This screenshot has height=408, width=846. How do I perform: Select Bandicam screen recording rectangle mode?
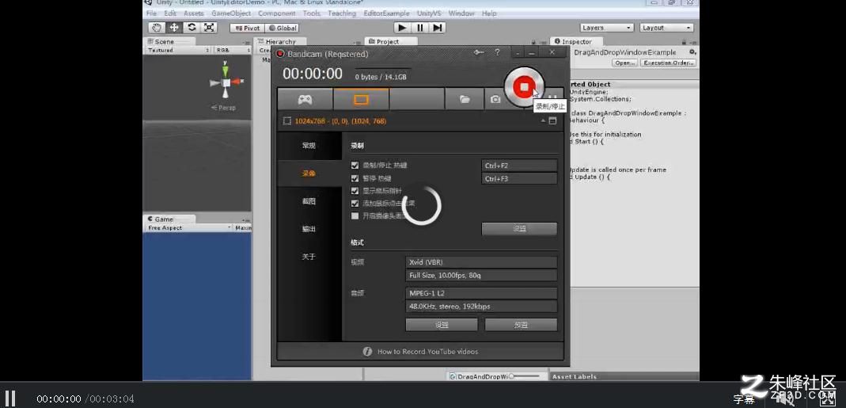tap(361, 100)
